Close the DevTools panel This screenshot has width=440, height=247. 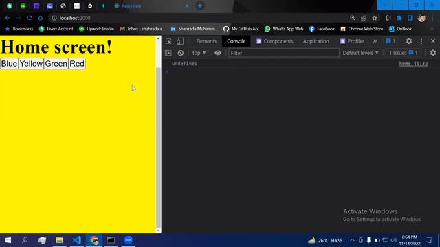(433, 41)
